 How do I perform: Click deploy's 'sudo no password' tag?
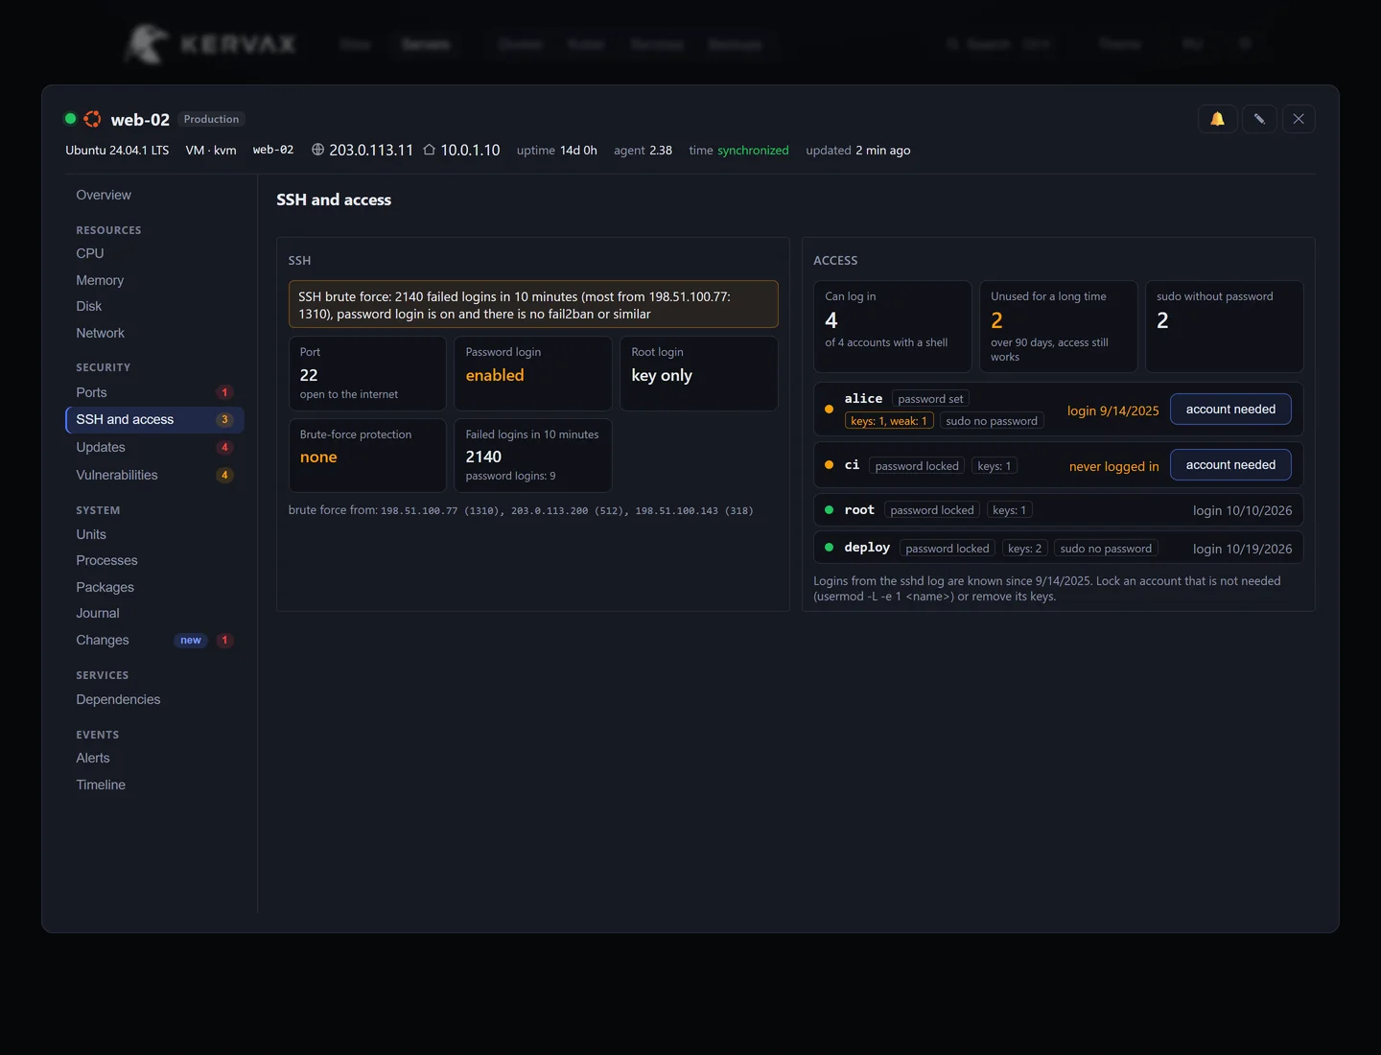click(x=1106, y=549)
